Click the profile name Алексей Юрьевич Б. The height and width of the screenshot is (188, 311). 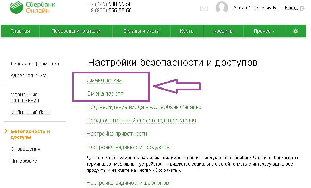(255, 8)
